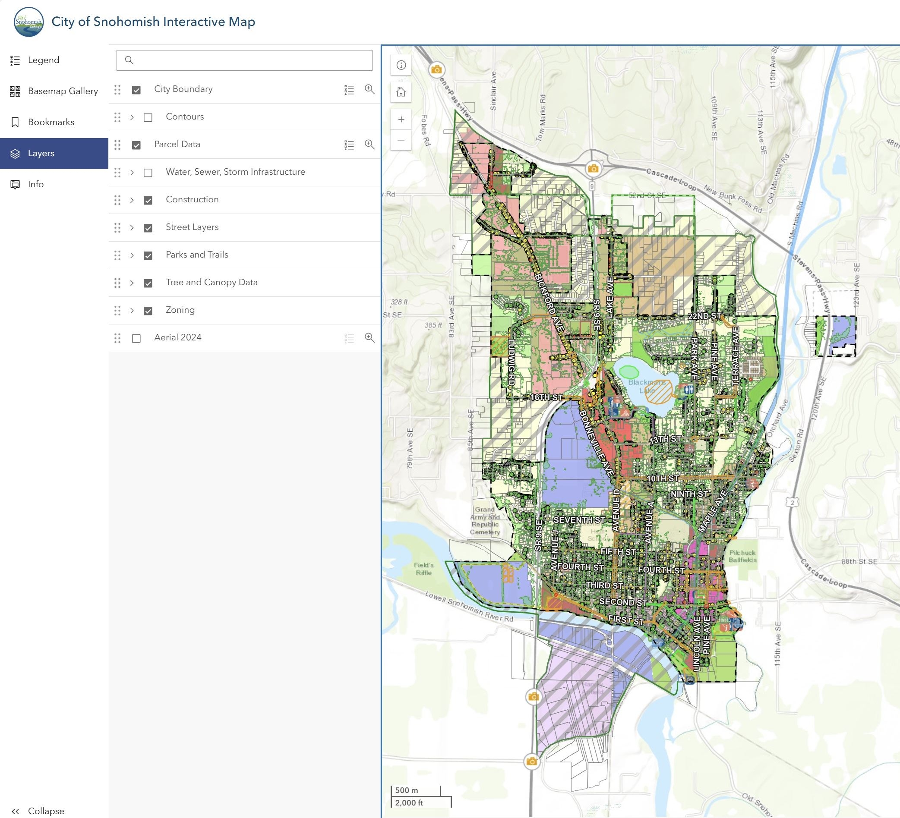Enable the Contours layer
900x818 pixels.
coord(148,117)
